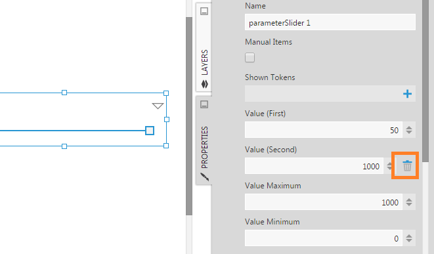Delete Value (Second) with trash icon
This screenshot has height=254, width=434.
pos(407,166)
